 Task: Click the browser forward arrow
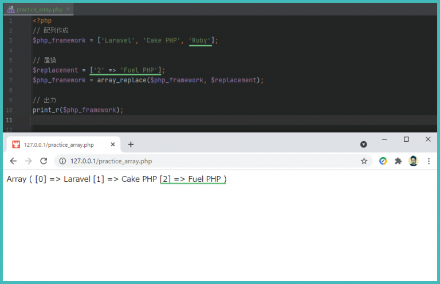[29, 161]
